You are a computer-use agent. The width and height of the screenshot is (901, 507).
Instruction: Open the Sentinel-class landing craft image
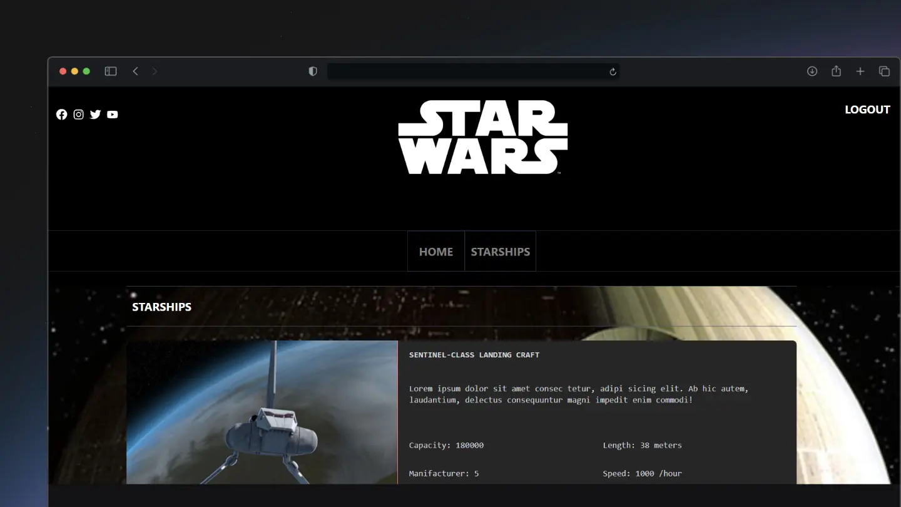click(x=262, y=412)
